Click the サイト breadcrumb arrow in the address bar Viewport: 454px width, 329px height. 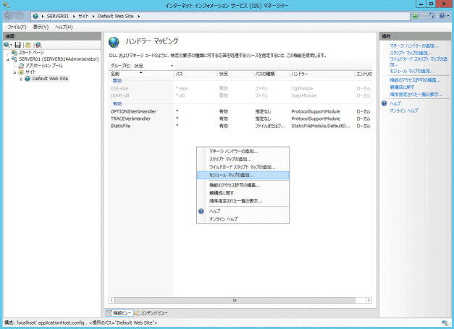coord(93,17)
